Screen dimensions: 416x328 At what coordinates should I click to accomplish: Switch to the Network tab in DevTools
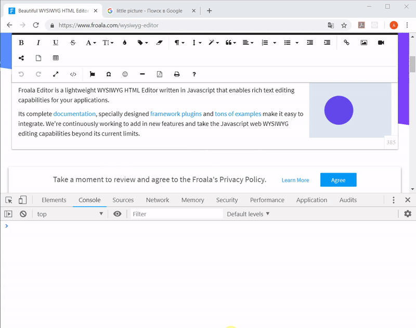tap(157, 200)
